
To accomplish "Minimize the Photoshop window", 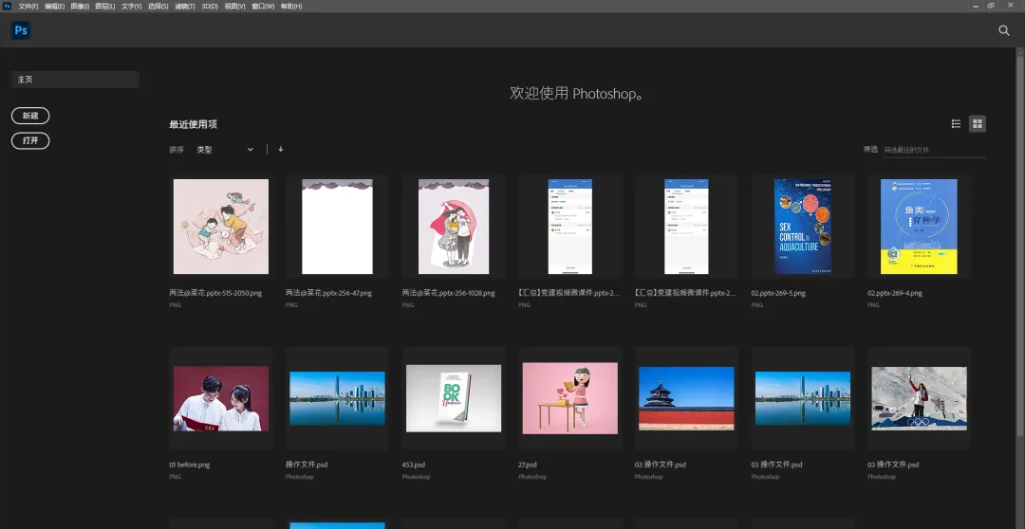I will tap(976, 6).
